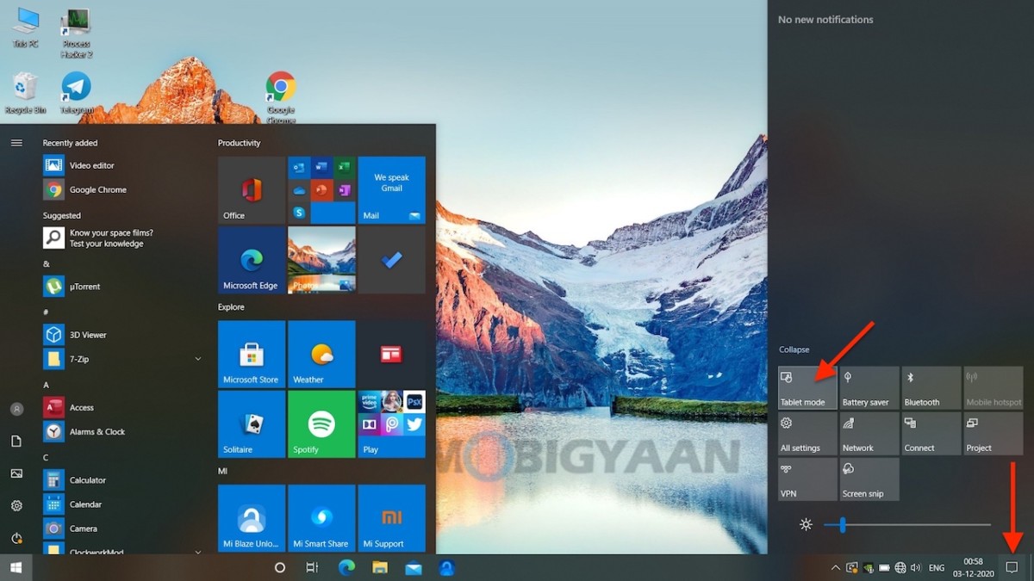
Task: Turn on Battery saver quick action
Action: (869, 387)
